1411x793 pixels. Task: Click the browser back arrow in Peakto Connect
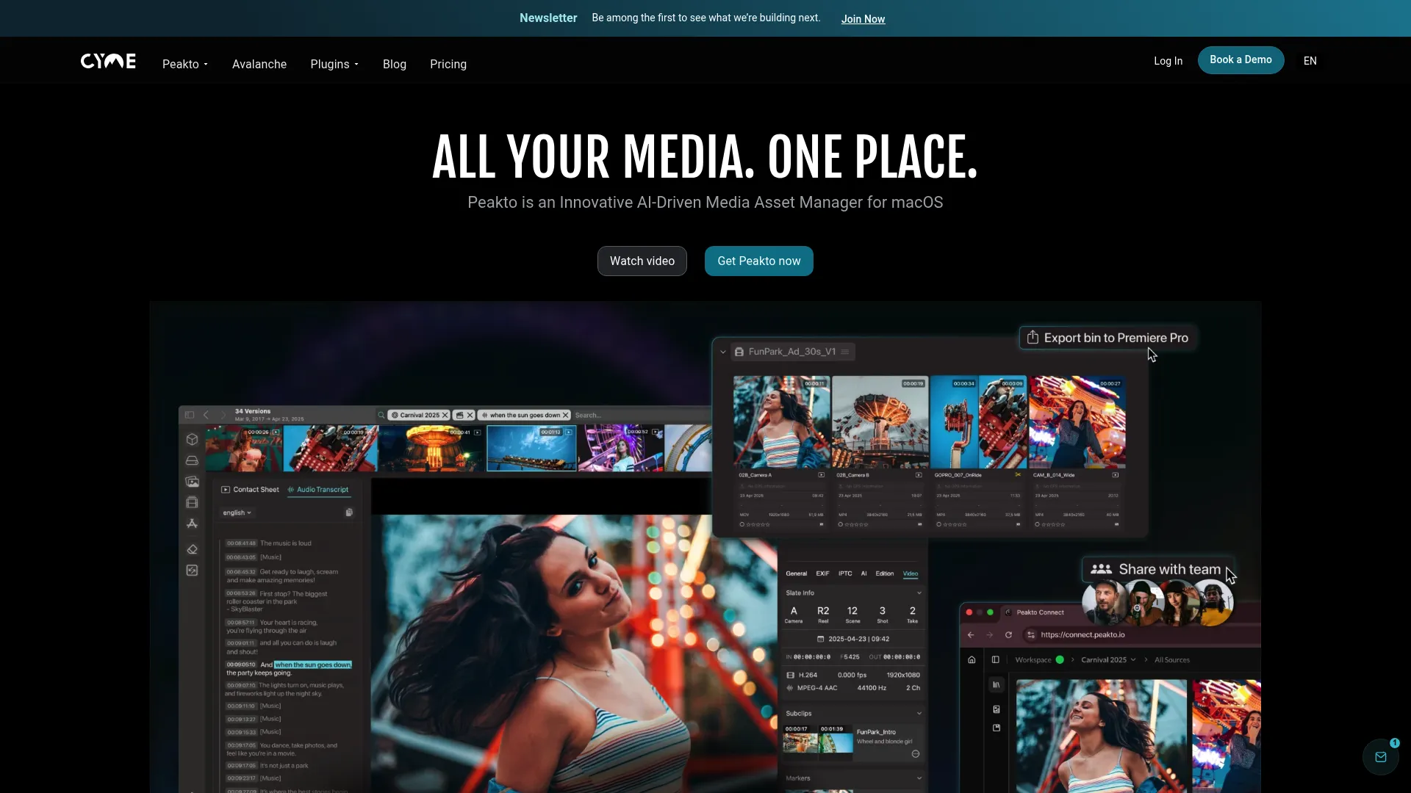971,634
